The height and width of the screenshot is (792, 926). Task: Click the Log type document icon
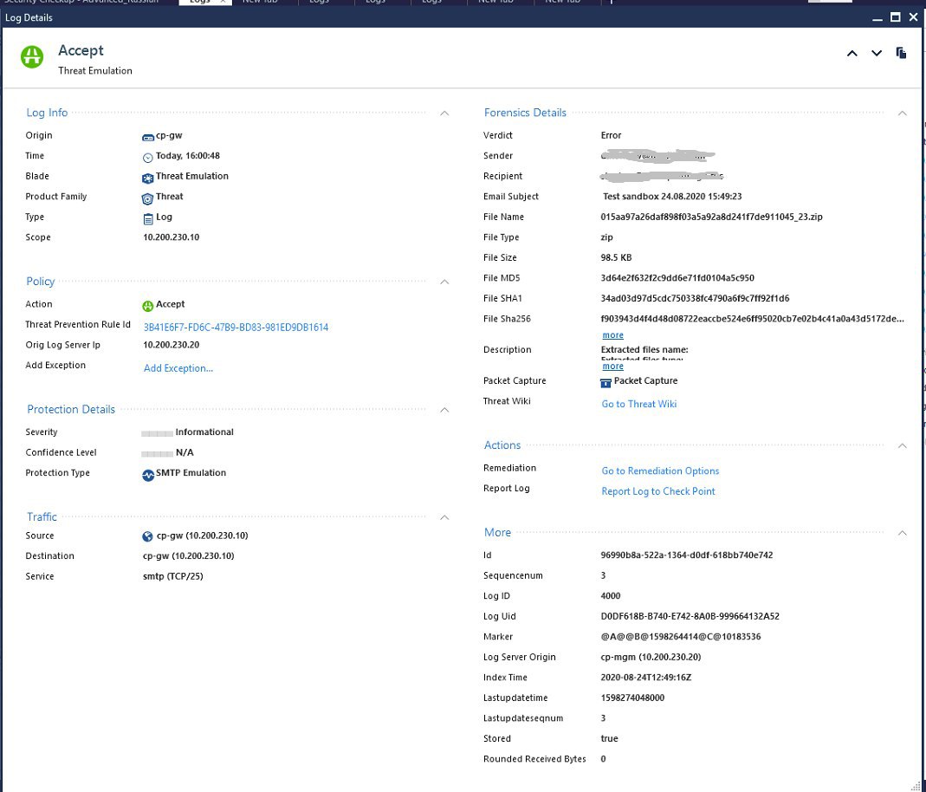point(147,218)
